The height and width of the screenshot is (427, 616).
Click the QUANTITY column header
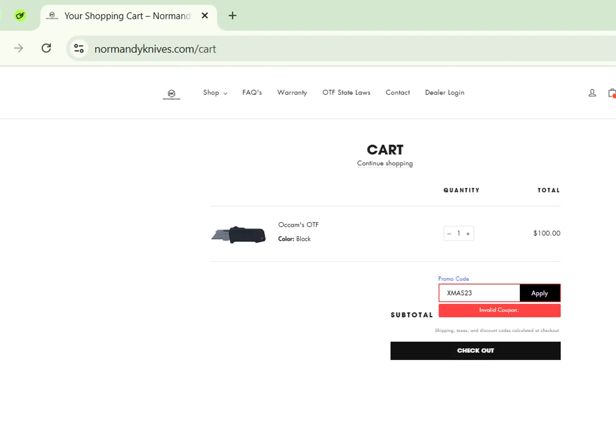point(462,191)
